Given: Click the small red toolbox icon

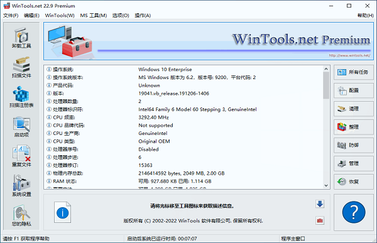Looking at the screenshot, I should tap(320, 220).
